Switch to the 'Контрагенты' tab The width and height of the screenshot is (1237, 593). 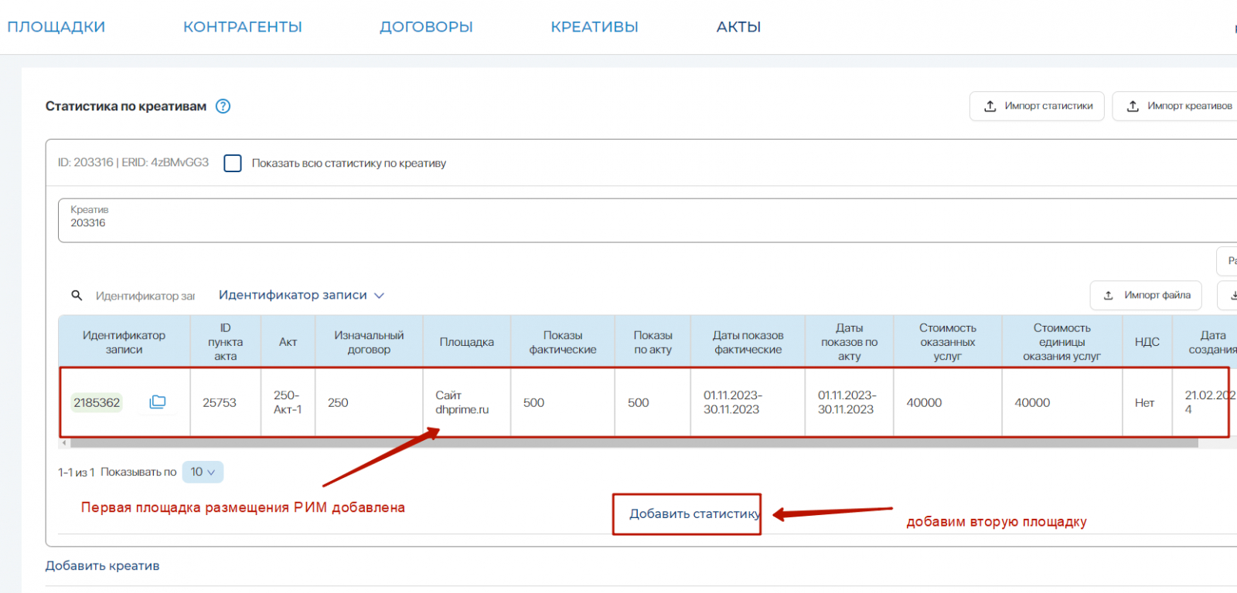point(242,27)
